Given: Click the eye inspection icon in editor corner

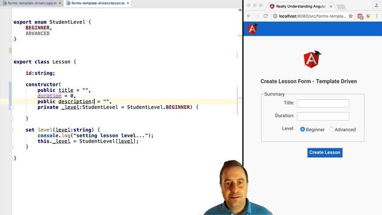Looking at the screenshot, I should click(240, 10).
